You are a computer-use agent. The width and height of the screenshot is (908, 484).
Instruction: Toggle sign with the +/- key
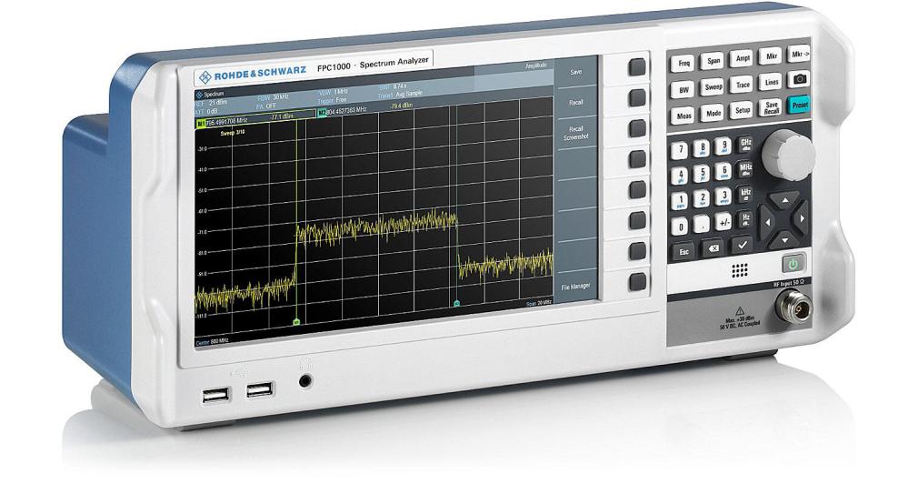click(x=723, y=222)
